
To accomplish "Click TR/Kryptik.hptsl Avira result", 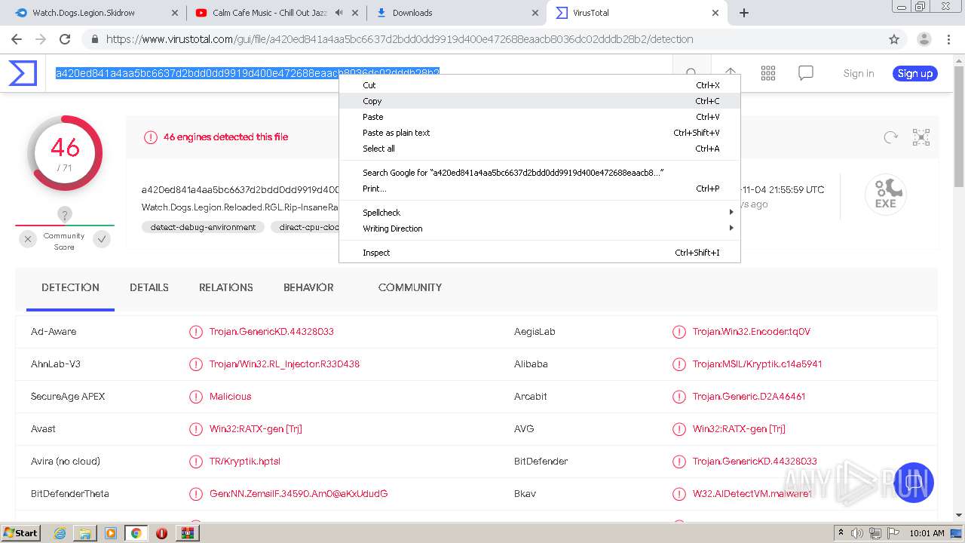I will click(245, 462).
